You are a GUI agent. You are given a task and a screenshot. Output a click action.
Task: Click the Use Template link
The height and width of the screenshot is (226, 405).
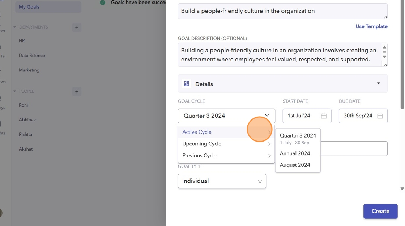pos(371,26)
